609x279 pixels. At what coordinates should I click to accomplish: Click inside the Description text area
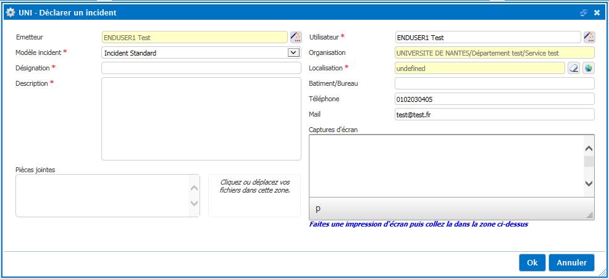(x=201, y=119)
